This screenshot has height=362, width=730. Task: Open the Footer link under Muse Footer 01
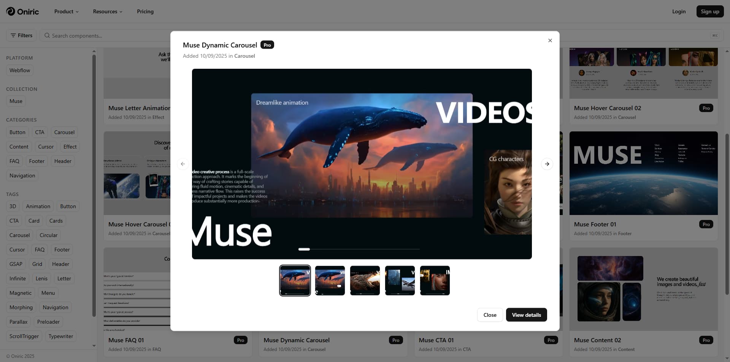pos(625,234)
